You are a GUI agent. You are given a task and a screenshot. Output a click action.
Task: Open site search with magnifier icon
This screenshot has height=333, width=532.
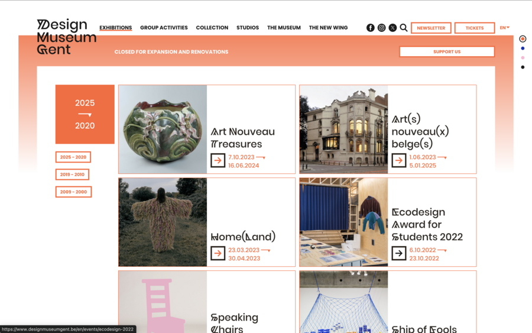pyautogui.click(x=403, y=28)
